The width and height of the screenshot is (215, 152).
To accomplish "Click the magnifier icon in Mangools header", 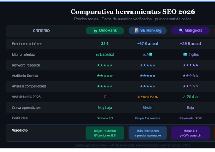I will [181, 30].
